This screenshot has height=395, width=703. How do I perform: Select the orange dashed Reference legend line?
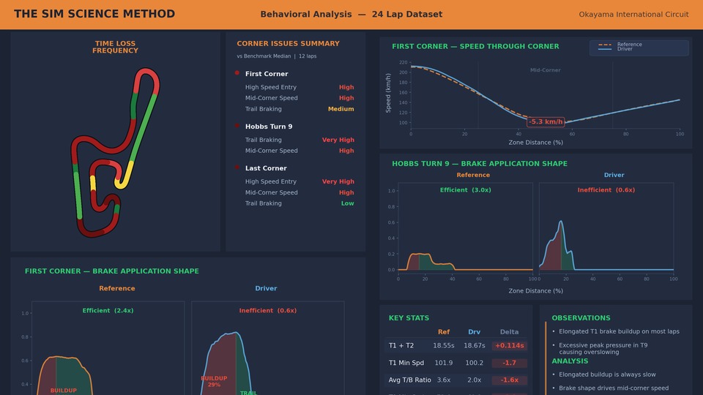click(x=605, y=45)
